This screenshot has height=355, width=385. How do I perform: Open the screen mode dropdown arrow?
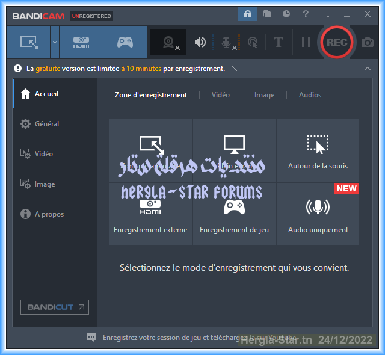click(x=55, y=42)
